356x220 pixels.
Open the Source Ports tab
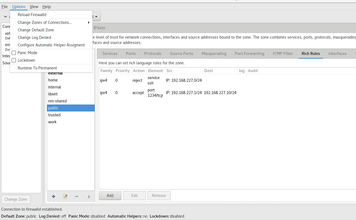pyautogui.click(x=181, y=54)
